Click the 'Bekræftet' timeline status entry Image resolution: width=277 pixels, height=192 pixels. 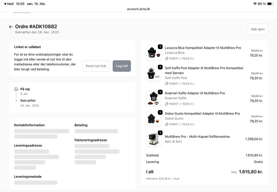28,101
